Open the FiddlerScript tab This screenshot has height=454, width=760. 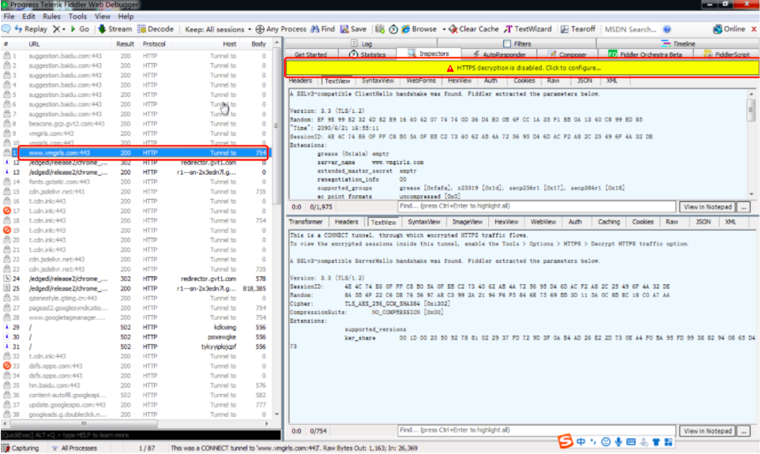pyautogui.click(x=727, y=54)
